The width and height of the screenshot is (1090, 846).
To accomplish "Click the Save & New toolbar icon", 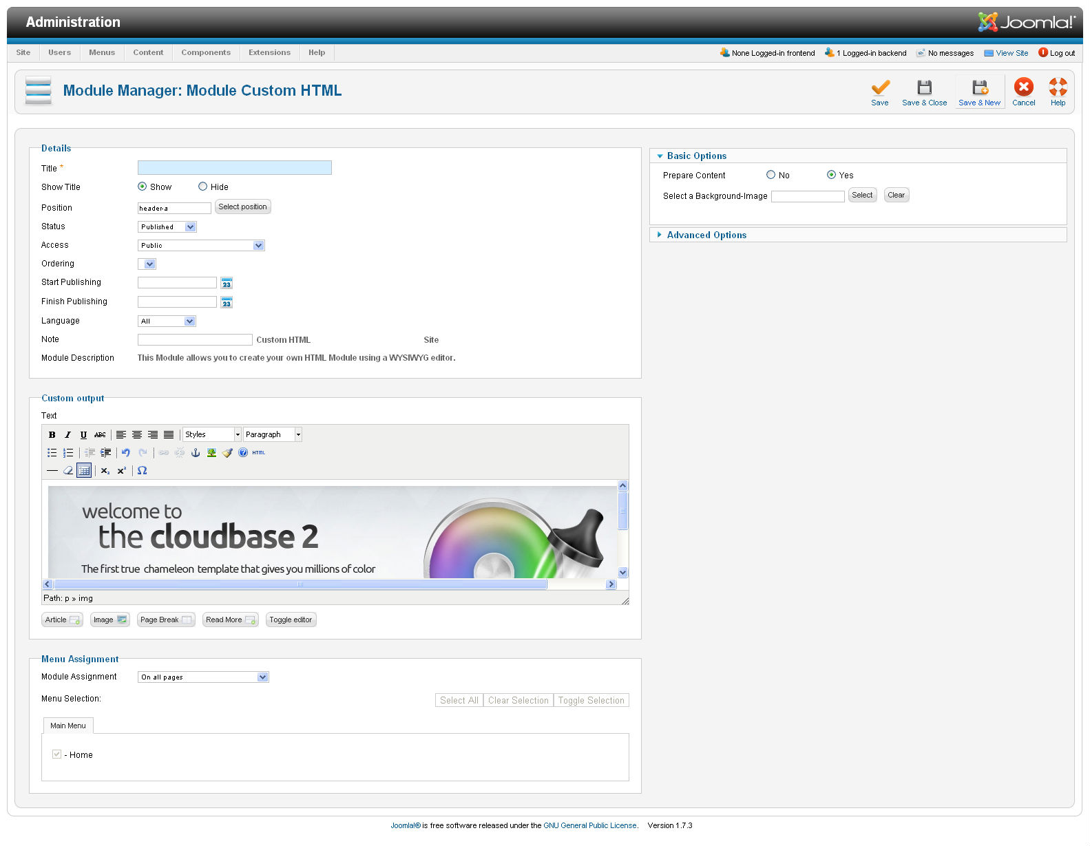I will [x=979, y=93].
